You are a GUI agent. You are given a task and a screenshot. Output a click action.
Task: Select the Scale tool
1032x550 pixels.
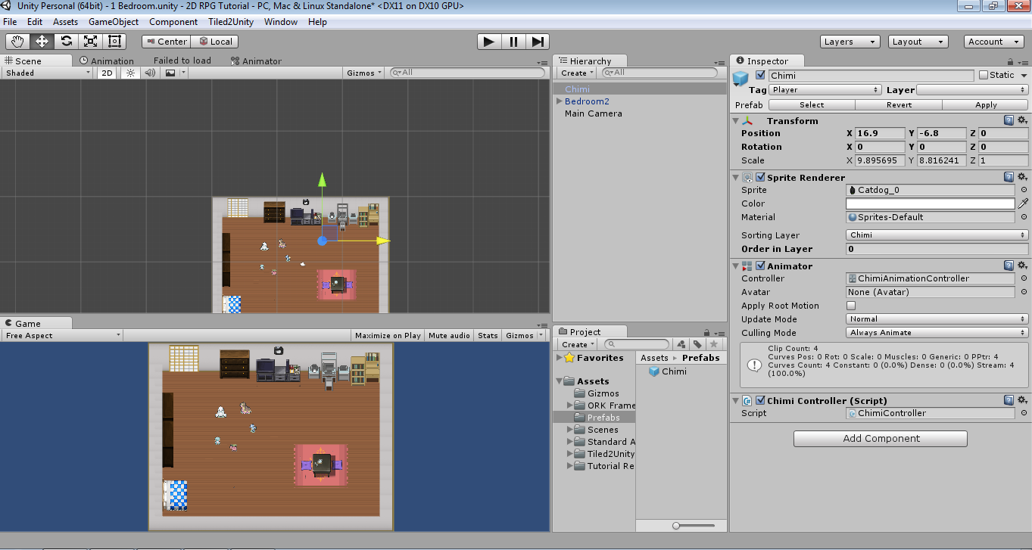coord(90,42)
